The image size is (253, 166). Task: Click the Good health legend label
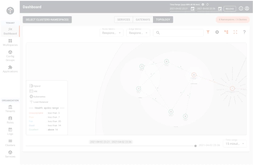tap(32, 125)
